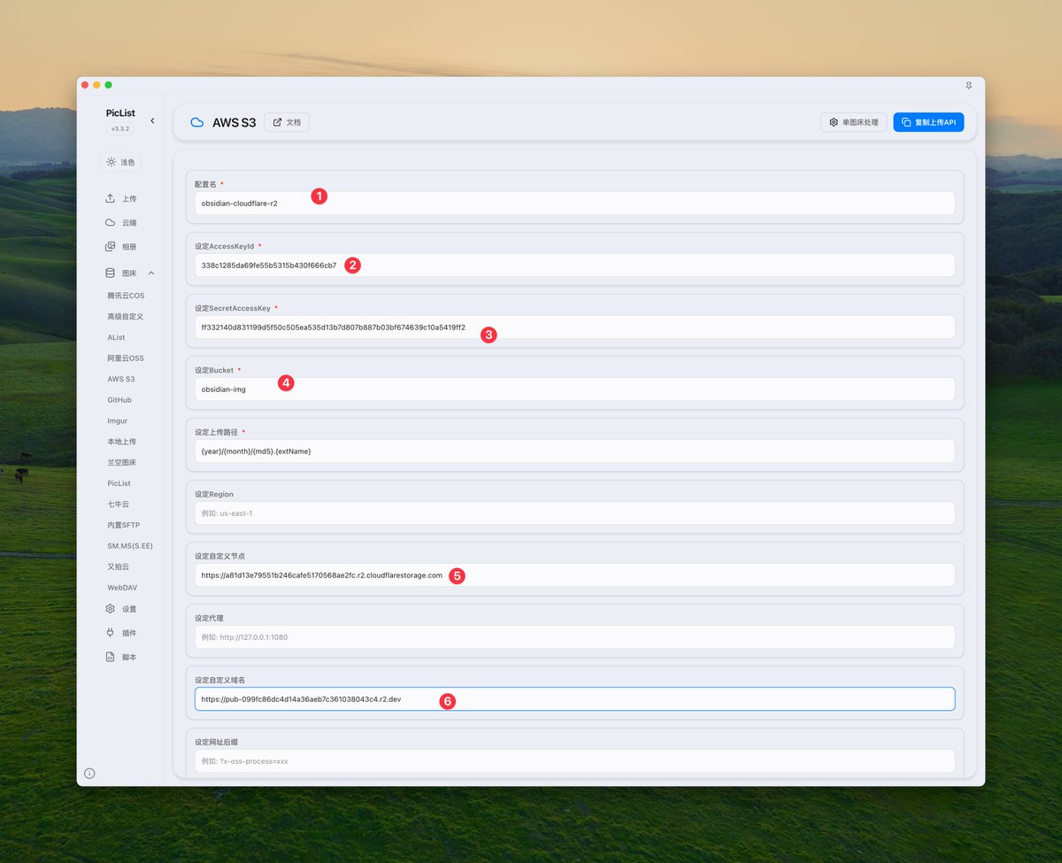This screenshot has height=863, width=1062.
Task: Click the PicList app title
Action: click(120, 113)
